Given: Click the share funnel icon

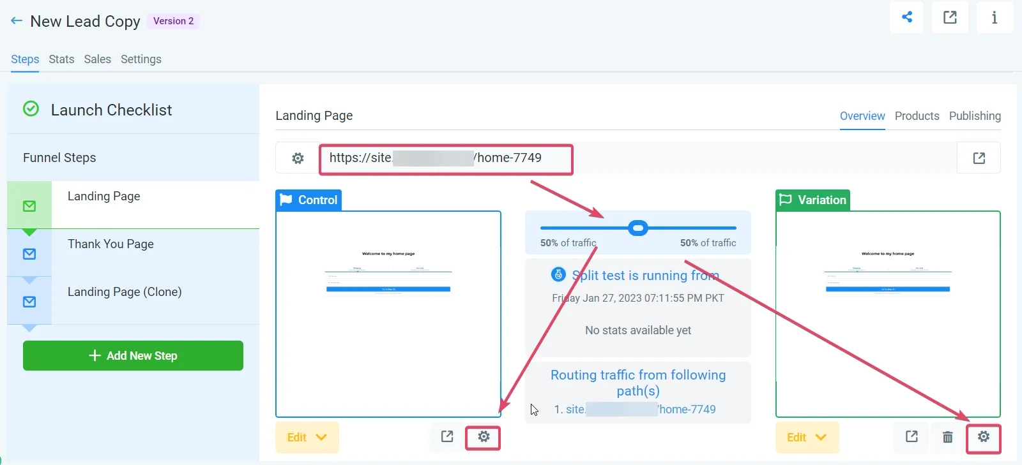Looking at the screenshot, I should coord(906,17).
